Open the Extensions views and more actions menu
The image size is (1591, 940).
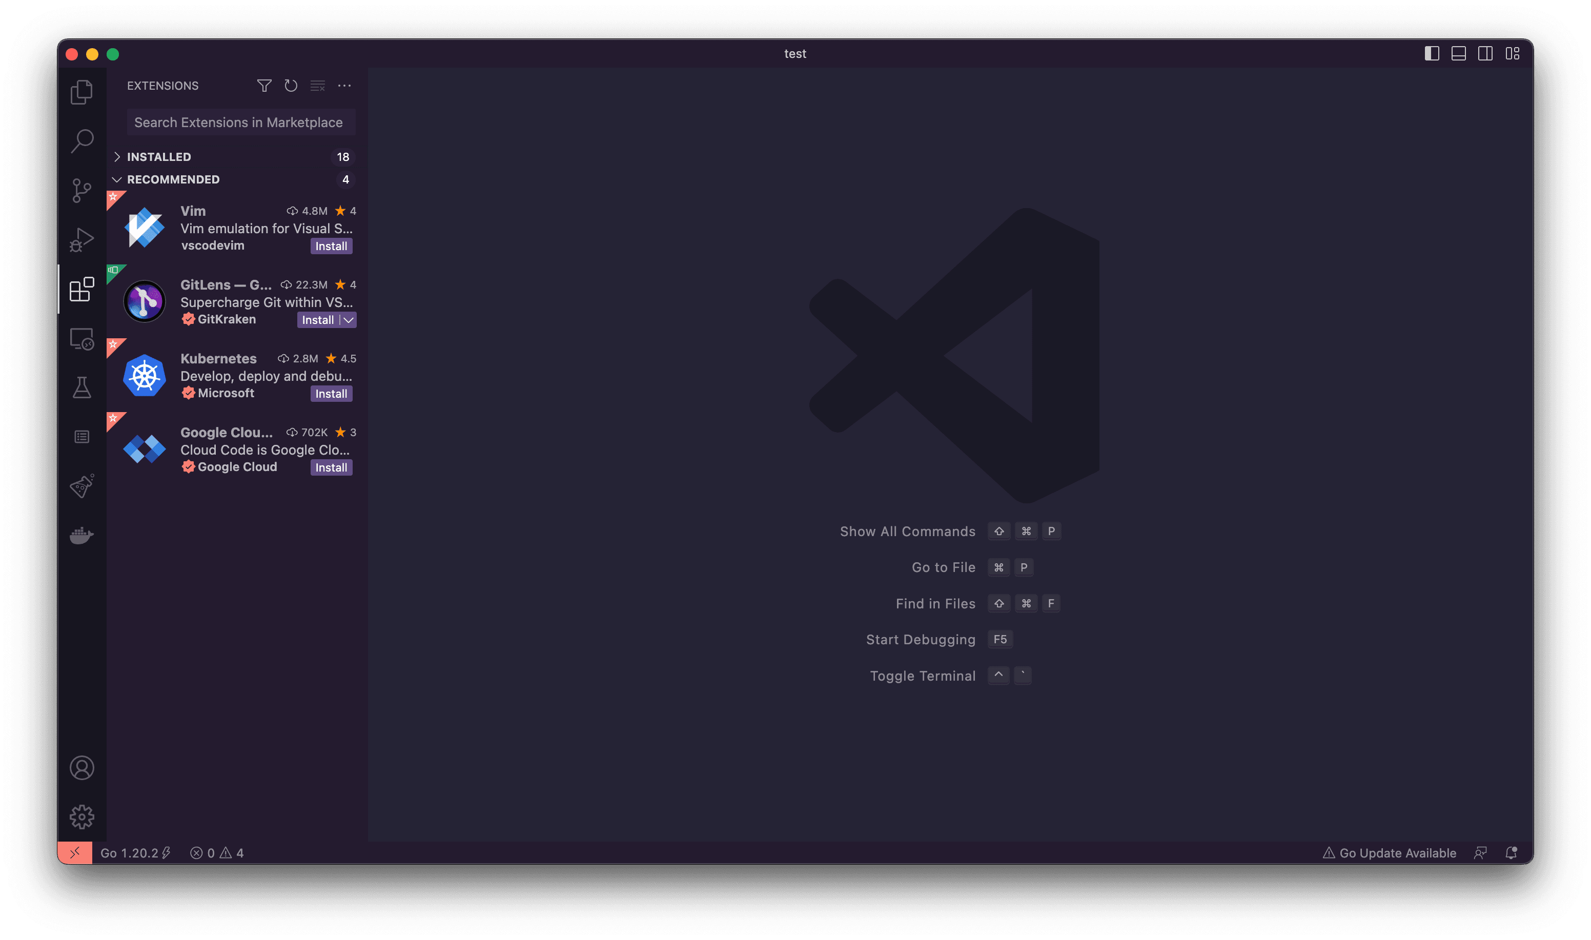(x=344, y=86)
